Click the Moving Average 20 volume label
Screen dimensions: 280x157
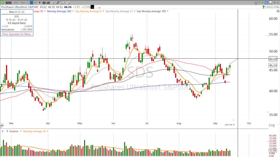[34, 131]
